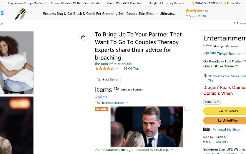This screenshot has height=154, width=246.
Task: Open the Place dropdown selector
Action: (x=212, y=102)
